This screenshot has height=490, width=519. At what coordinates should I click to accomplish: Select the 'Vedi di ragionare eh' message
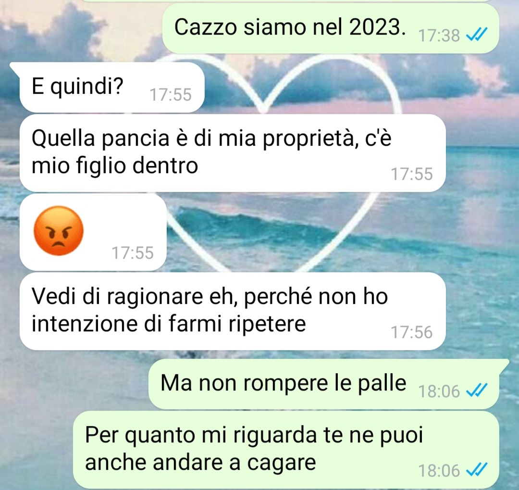pos(233,311)
